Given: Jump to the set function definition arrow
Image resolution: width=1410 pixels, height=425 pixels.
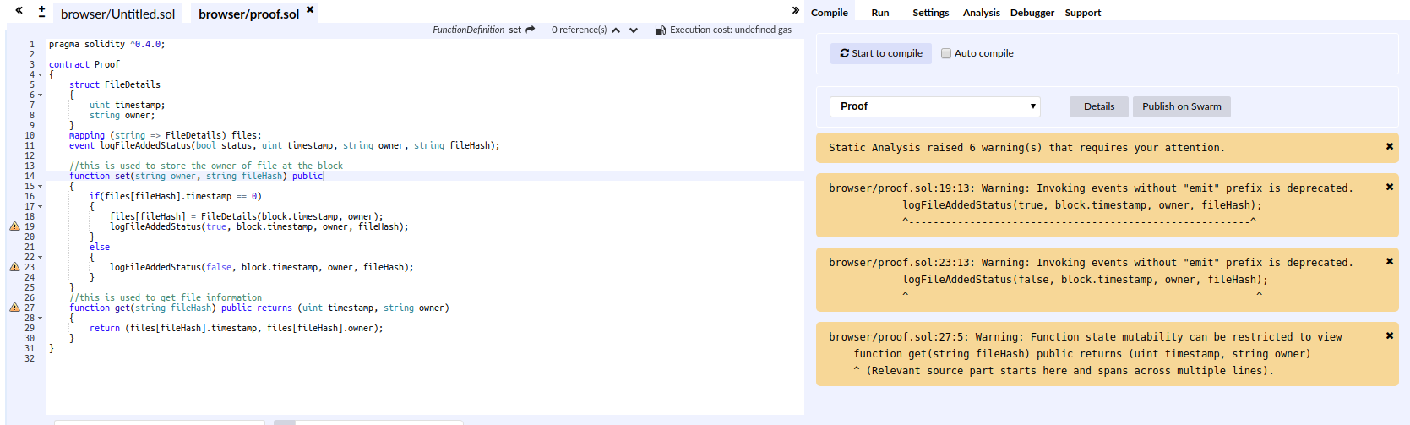Looking at the screenshot, I should (x=531, y=30).
